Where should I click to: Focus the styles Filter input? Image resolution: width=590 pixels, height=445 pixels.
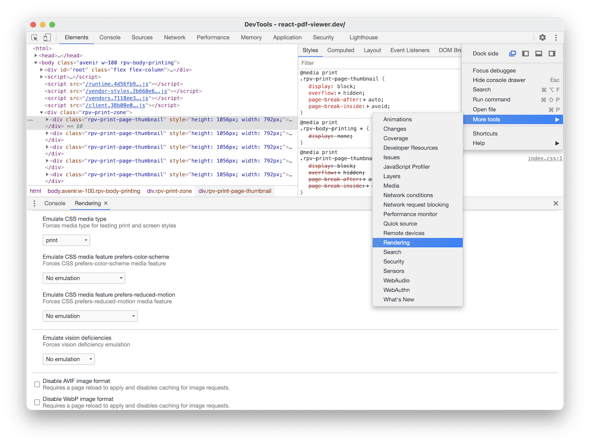tap(379, 63)
